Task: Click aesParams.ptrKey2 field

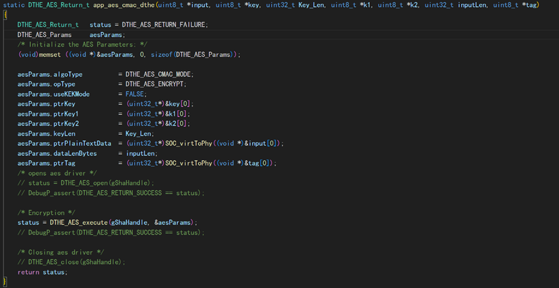Action: tap(48, 124)
